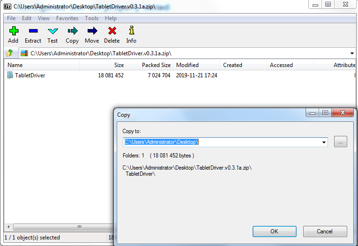Sort by the Attributes column header
358x246 pixels.
(335, 65)
